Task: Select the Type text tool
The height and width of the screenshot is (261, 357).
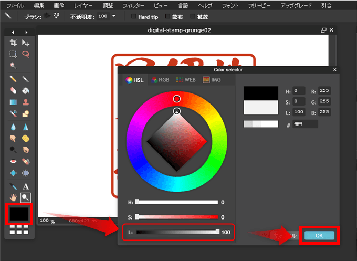Action: pos(26,186)
